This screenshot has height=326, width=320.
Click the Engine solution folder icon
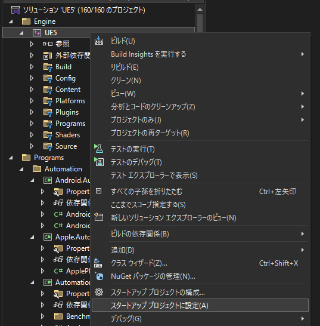click(26, 21)
